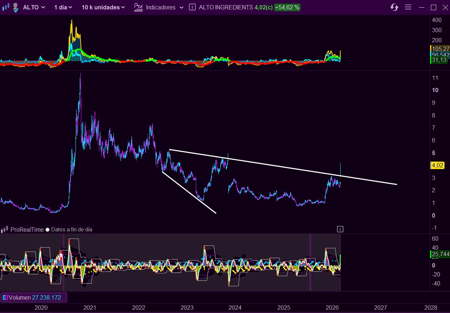Click the ALTO INGREDIENTS instrument name
Screen dimensions: 450x313
point(226,7)
